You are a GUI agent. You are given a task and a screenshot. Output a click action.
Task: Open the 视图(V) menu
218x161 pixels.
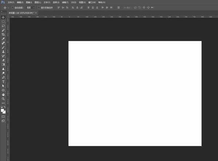click(x=82, y=3)
